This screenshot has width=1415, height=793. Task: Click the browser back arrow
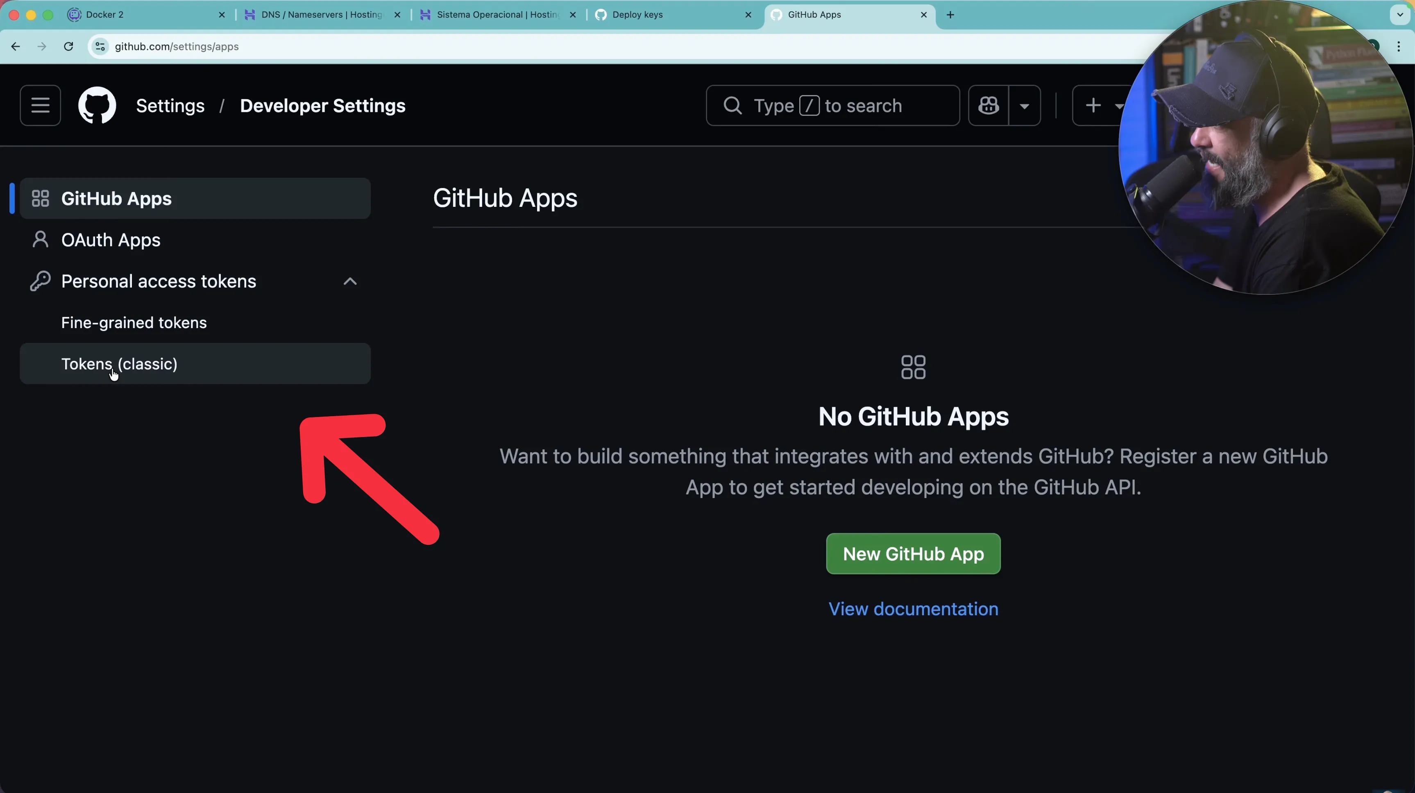[x=15, y=46]
